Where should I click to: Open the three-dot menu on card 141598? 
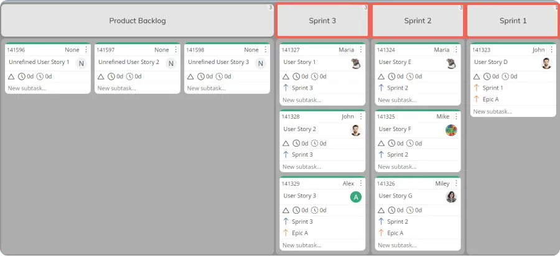(265, 50)
